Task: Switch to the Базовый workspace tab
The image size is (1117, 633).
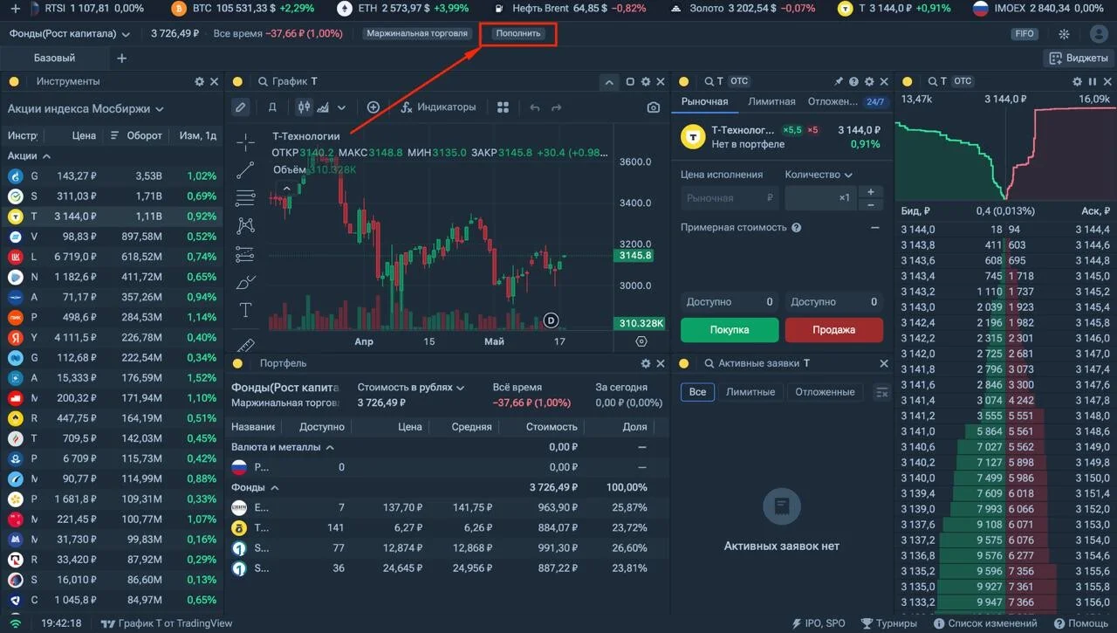Action: (x=54, y=58)
